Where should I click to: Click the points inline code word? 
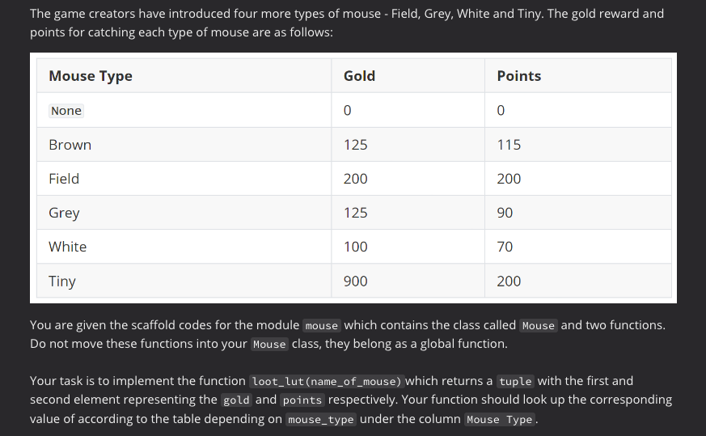[302, 400]
